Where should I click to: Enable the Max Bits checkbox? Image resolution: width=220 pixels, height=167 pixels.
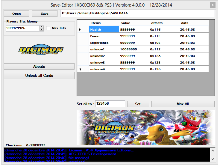tap(48, 28)
